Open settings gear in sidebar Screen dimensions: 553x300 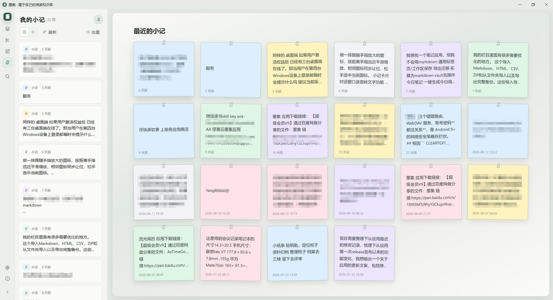(x=7, y=267)
